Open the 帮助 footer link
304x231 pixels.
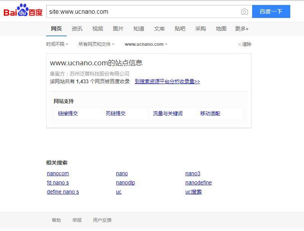pos(56,220)
